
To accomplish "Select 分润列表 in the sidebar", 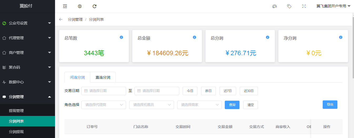I will click(27, 121).
